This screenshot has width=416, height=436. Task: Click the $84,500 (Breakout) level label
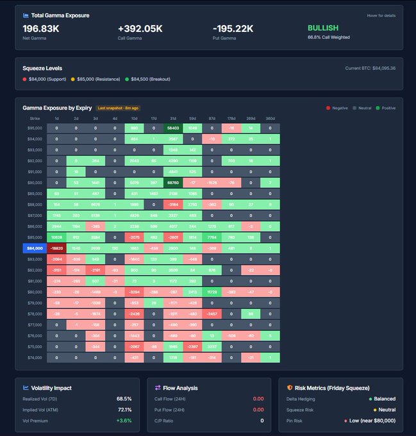pyautogui.click(x=151, y=80)
